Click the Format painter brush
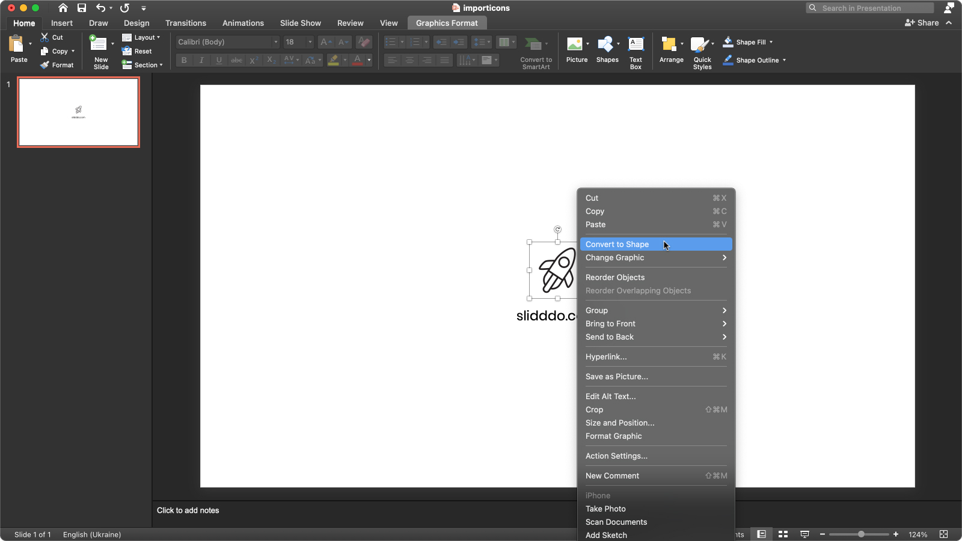 pos(44,65)
